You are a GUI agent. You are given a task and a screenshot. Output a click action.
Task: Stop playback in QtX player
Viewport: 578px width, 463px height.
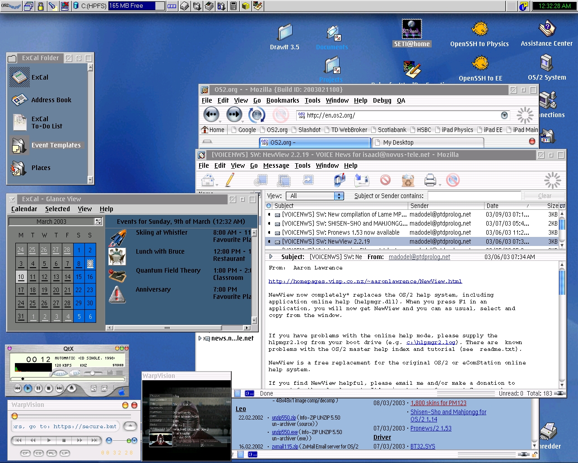[49, 388]
